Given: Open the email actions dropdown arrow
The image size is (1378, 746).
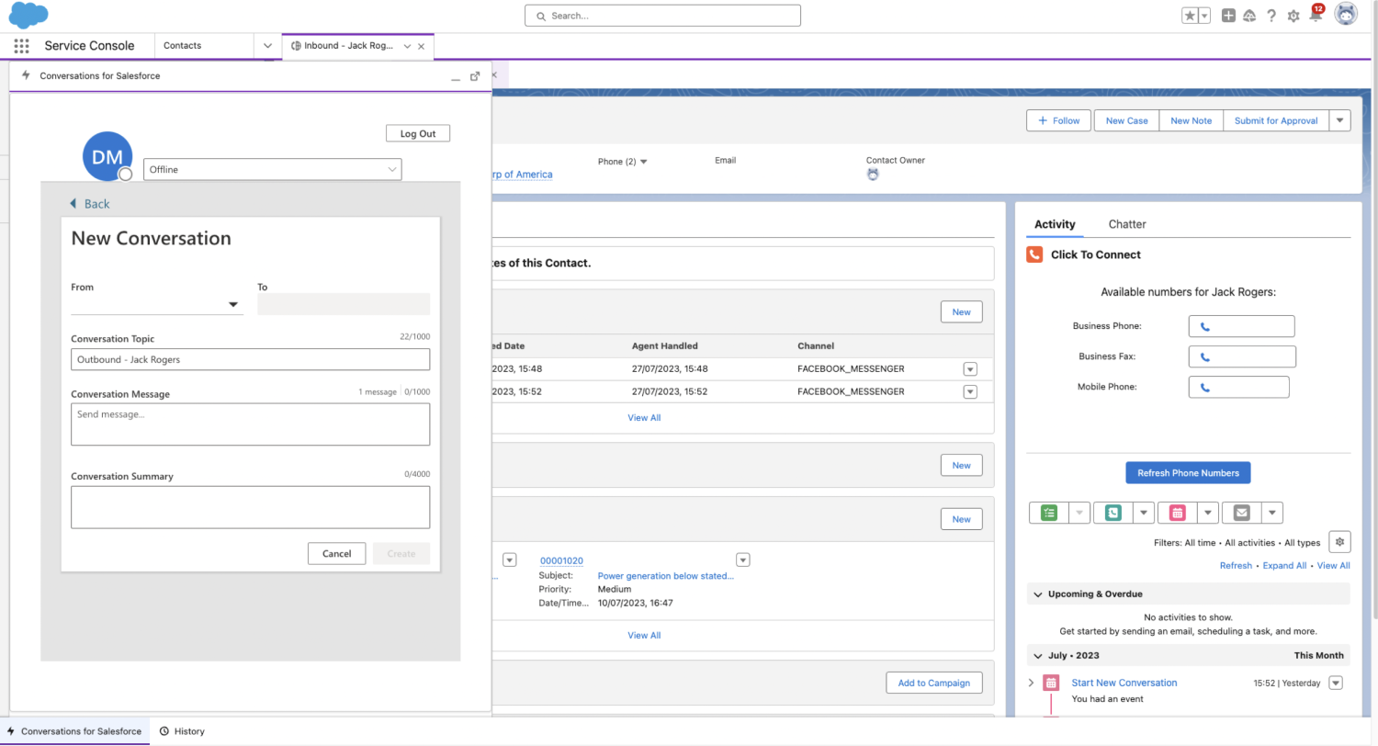Looking at the screenshot, I should pos(1272,513).
